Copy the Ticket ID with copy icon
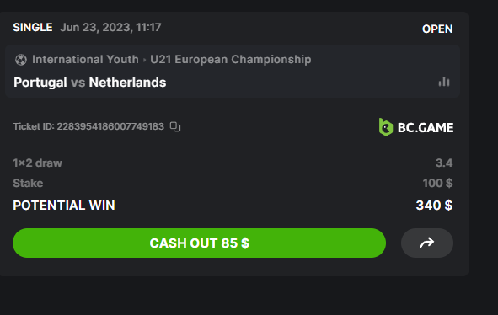The height and width of the screenshot is (315, 498). [x=175, y=126]
